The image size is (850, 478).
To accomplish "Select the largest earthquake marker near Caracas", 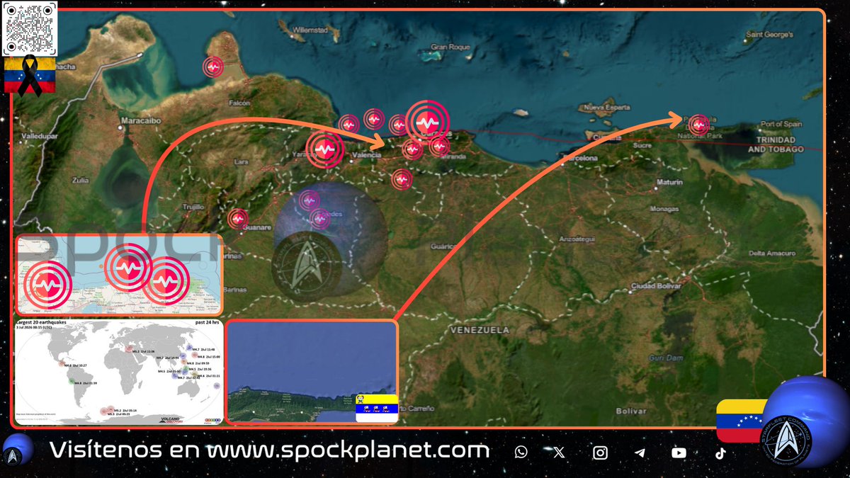I will [428, 122].
